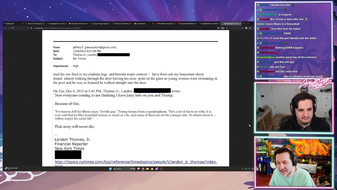
Task: Switch to the 'Anything Else?' tab
Action: [x=13, y=23]
